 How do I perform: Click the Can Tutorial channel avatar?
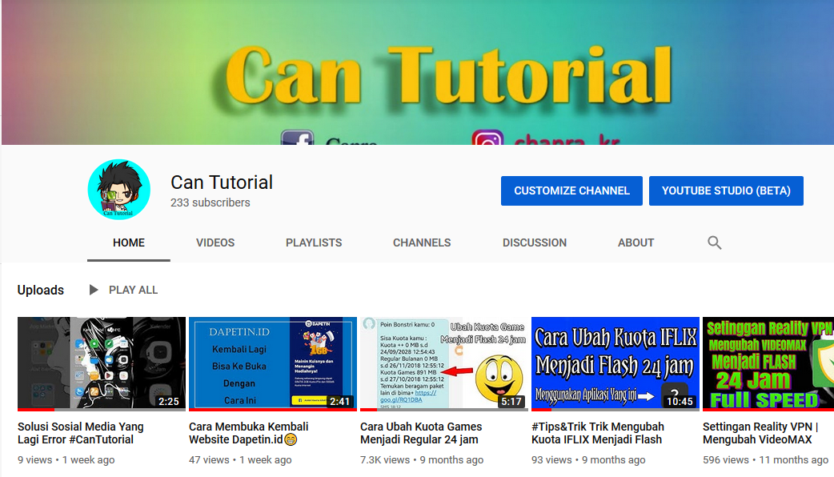pos(118,189)
